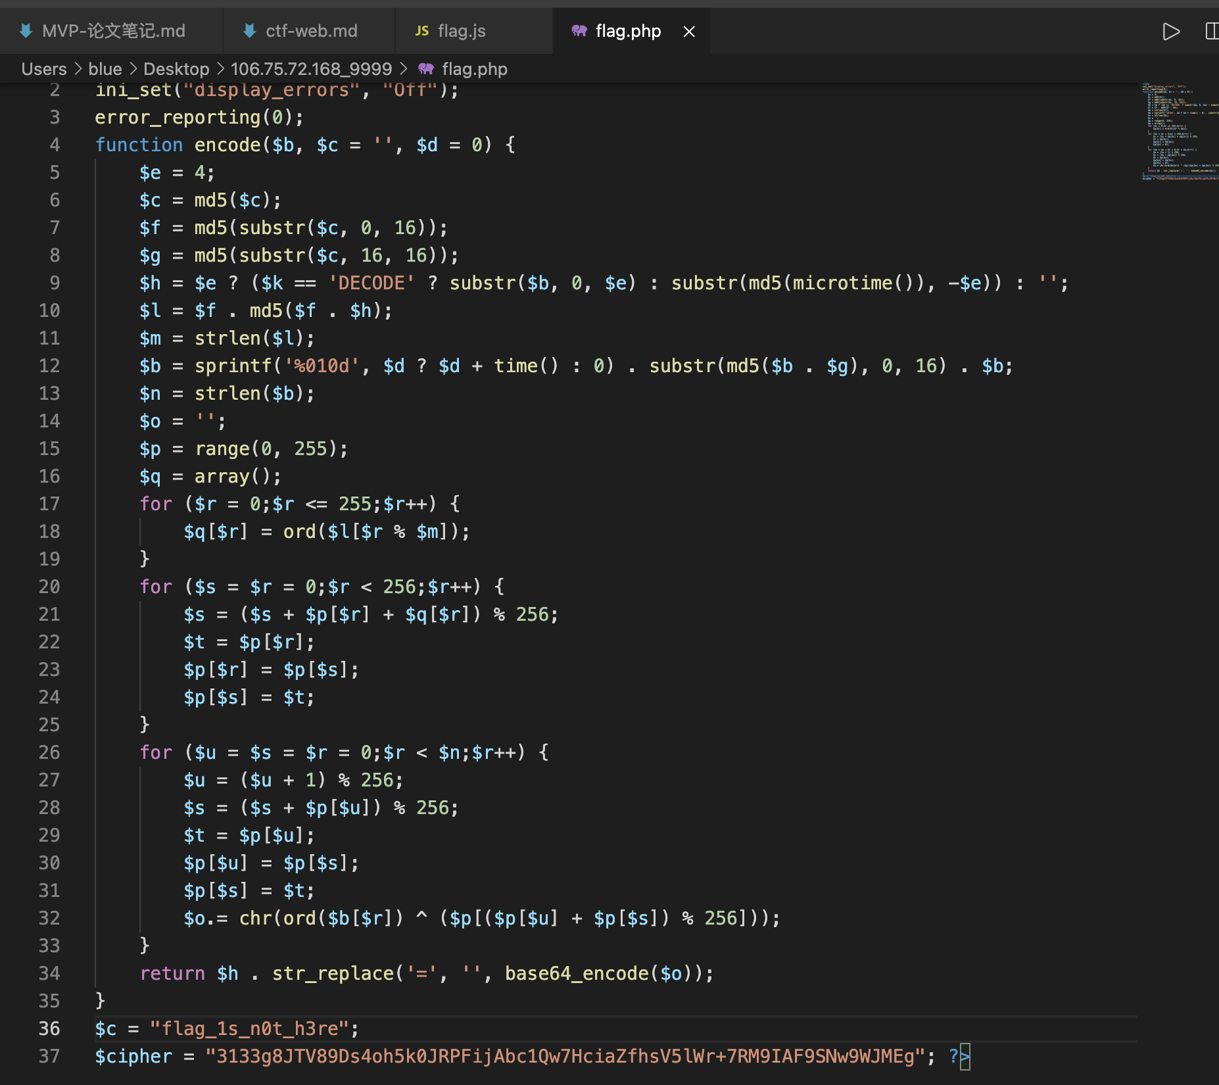
Task: Click sprintf on line 12
Action: tap(233, 366)
